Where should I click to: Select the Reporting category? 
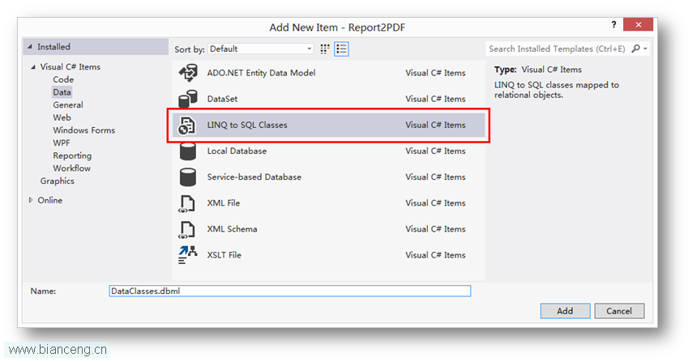(72, 155)
